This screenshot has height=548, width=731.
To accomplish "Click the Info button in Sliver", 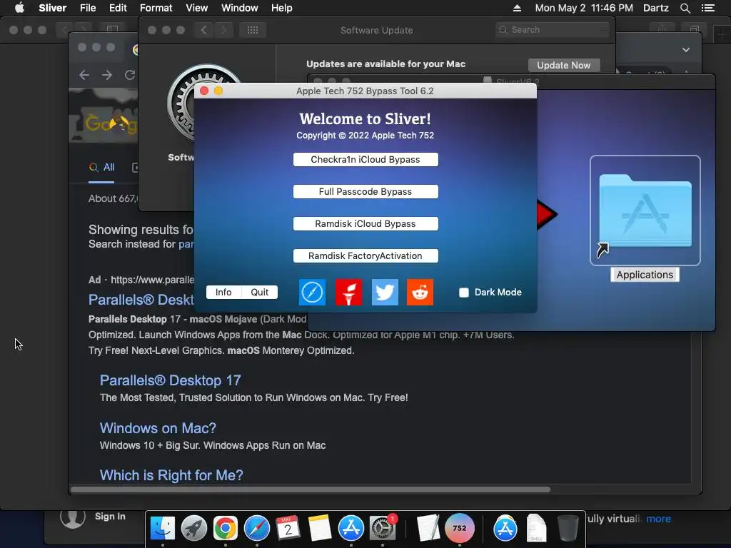I will (x=223, y=292).
